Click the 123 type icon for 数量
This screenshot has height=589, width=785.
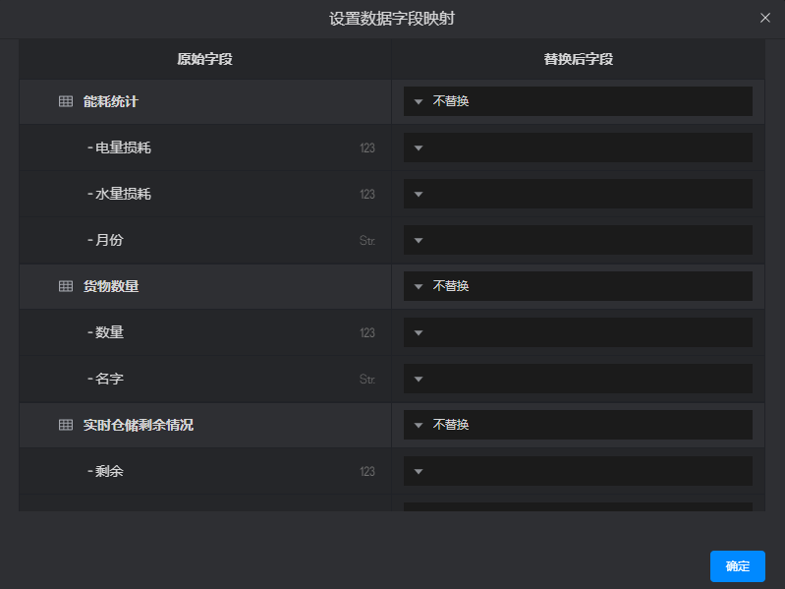(367, 333)
